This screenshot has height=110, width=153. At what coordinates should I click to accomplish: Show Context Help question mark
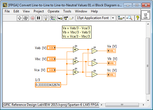(138, 18)
